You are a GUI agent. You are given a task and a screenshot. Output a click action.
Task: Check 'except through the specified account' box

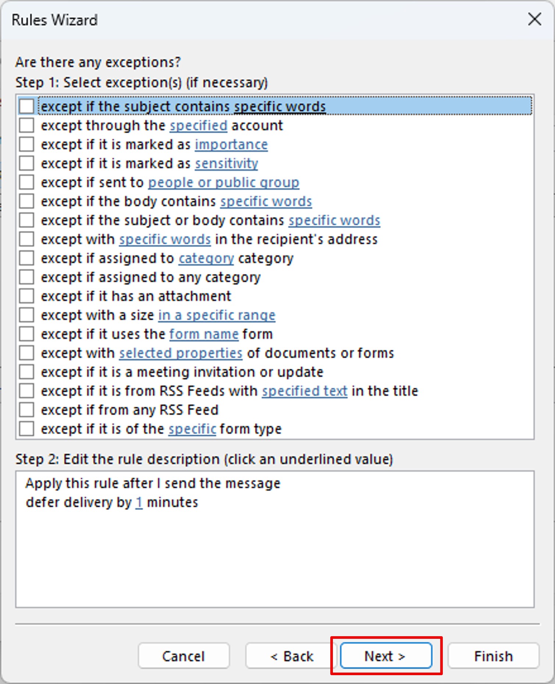click(27, 125)
